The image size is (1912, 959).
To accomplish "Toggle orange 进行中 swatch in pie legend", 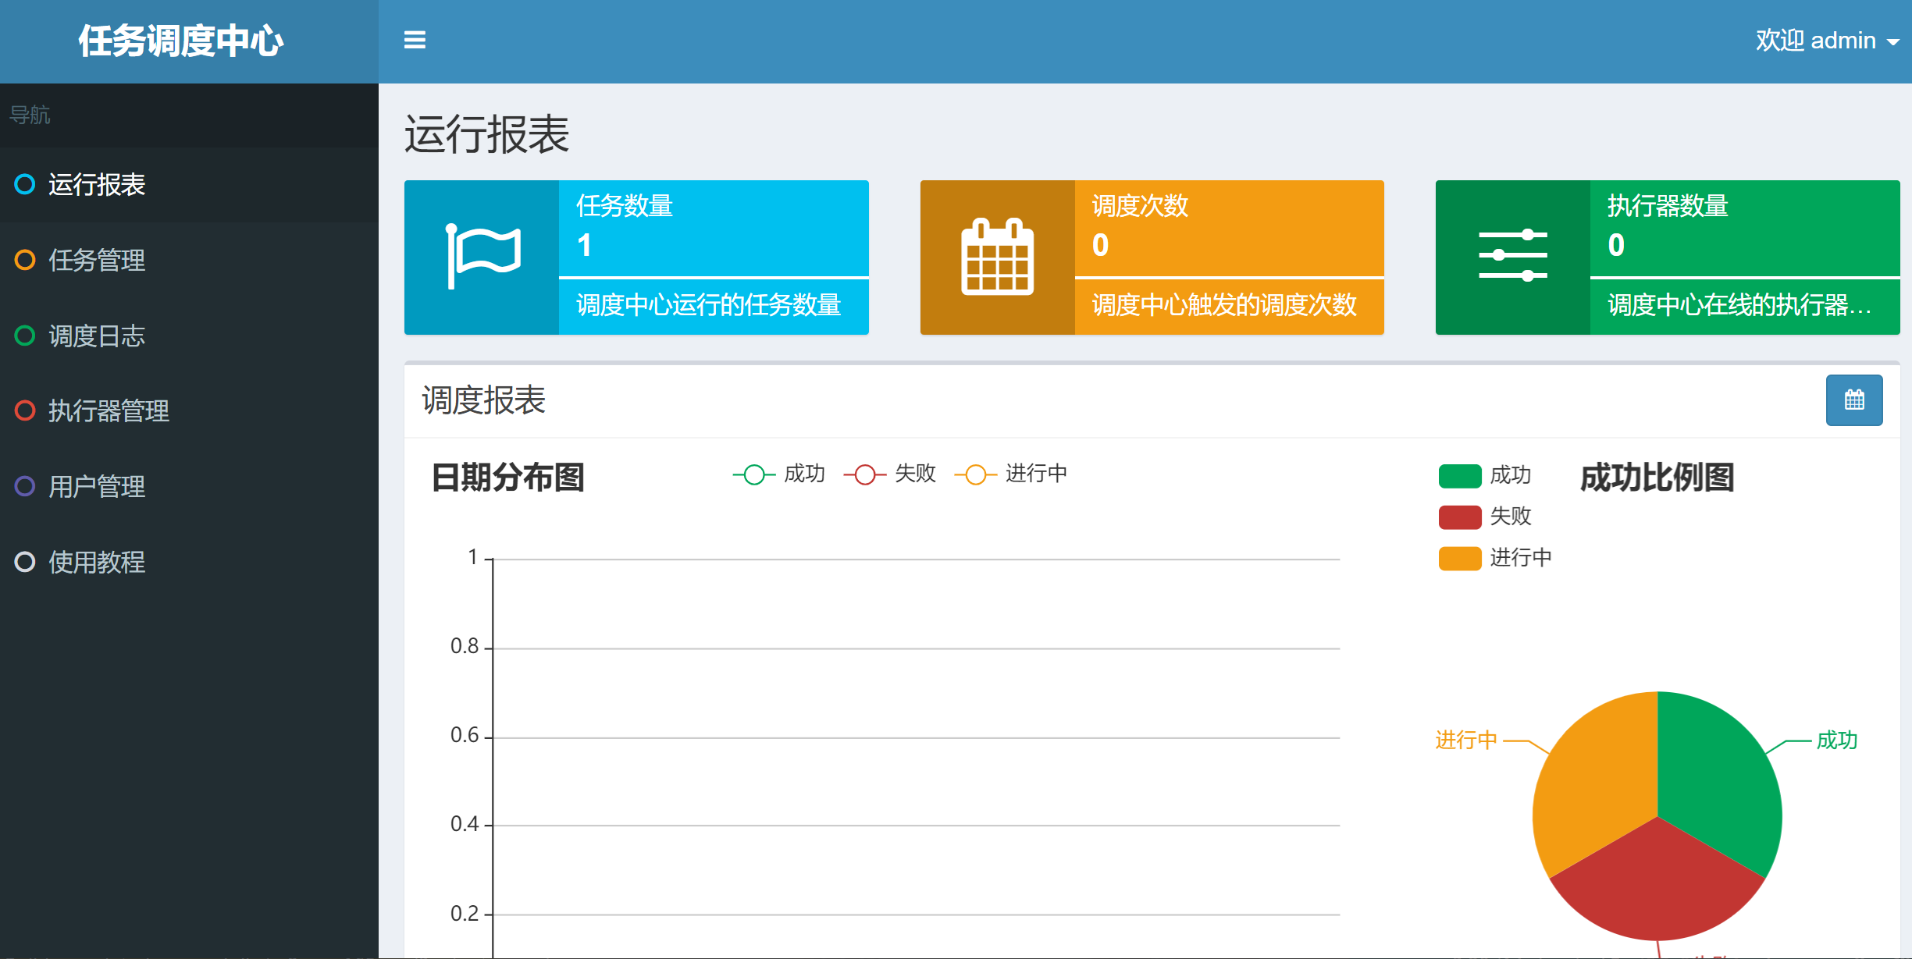I will (x=1460, y=558).
